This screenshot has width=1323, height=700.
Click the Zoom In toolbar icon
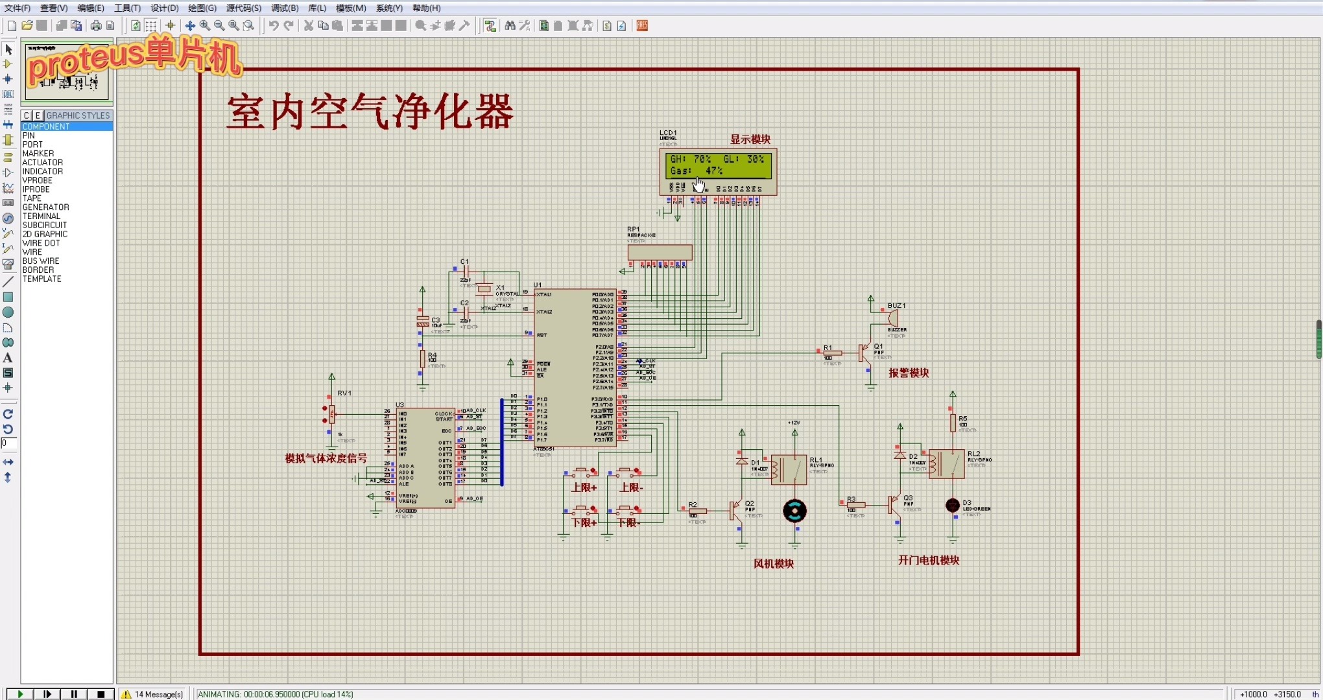point(205,26)
